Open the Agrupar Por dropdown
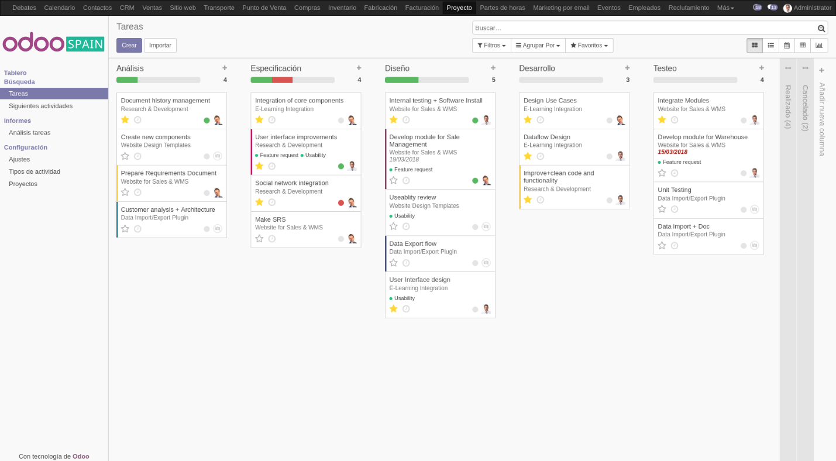This screenshot has height=461, width=836. point(538,45)
